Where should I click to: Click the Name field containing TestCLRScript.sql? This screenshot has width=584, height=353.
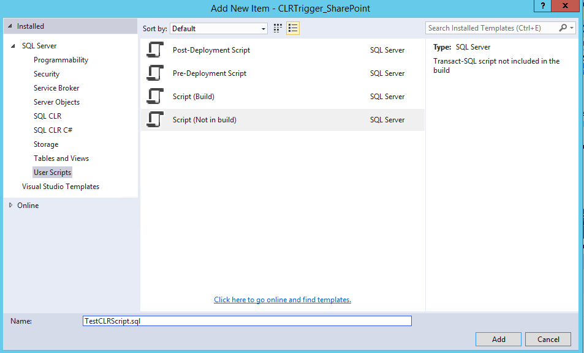(247, 321)
